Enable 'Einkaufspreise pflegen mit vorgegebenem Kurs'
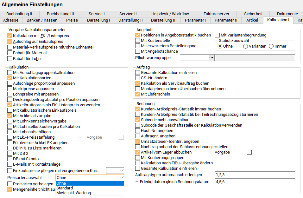This screenshot has height=198, width=303. coord(10,171)
